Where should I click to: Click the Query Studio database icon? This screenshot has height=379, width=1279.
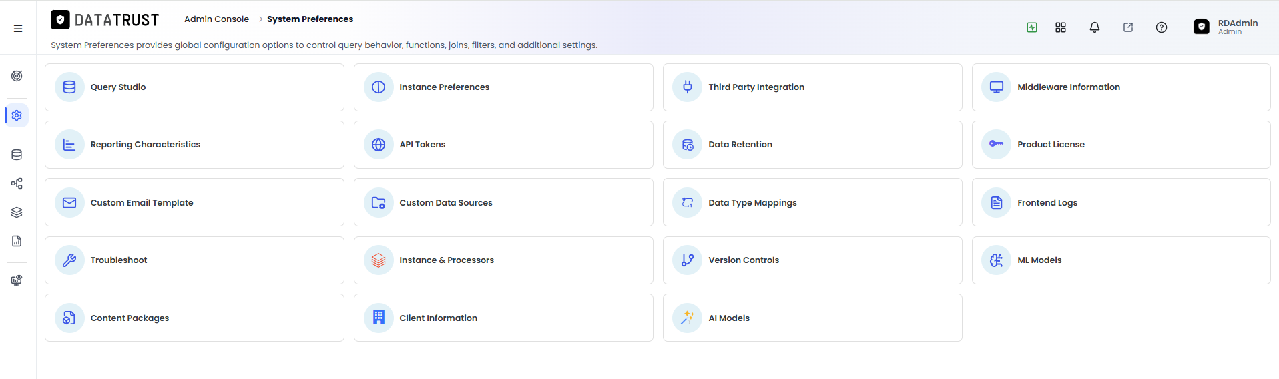(x=69, y=87)
